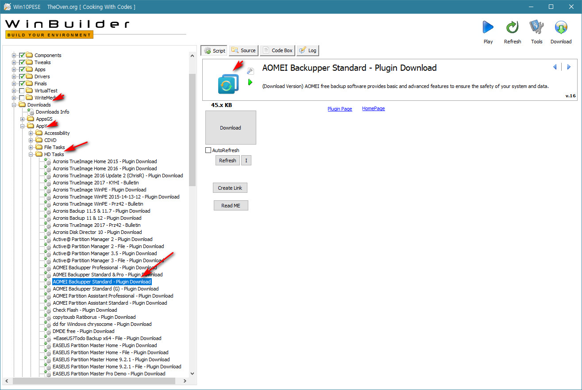
Task: Open the Log tab
Action: 308,50
